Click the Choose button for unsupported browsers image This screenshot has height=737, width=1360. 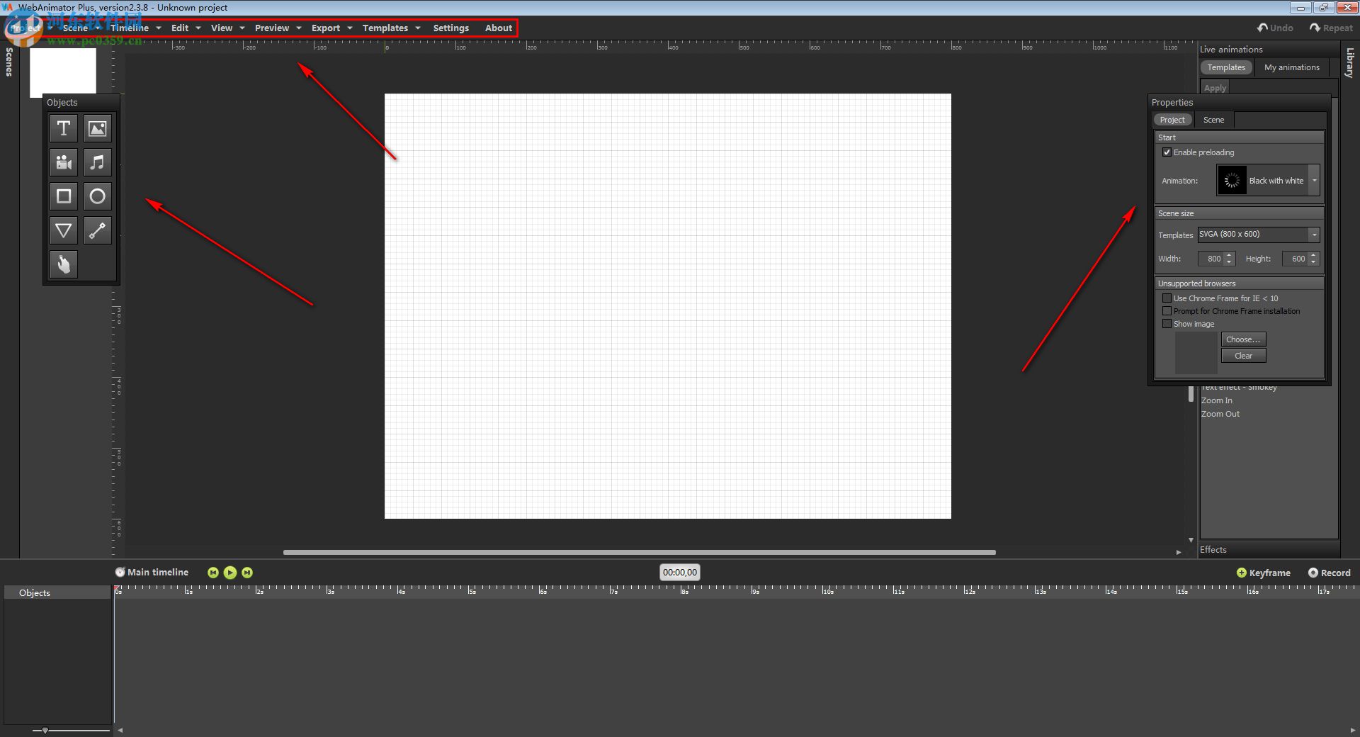click(x=1243, y=339)
